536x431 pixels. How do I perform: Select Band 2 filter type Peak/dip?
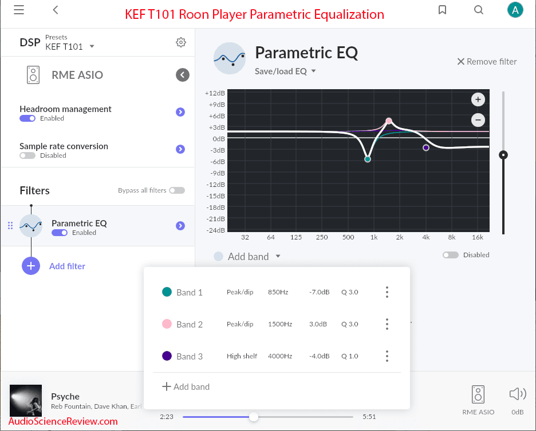(240, 324)
